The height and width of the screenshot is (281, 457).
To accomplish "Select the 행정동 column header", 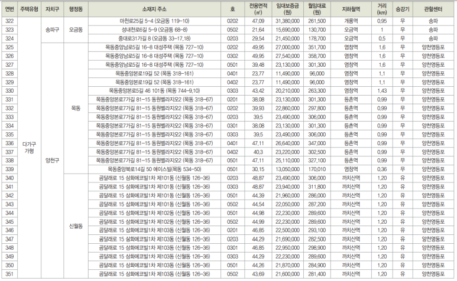I will [76, 9].
